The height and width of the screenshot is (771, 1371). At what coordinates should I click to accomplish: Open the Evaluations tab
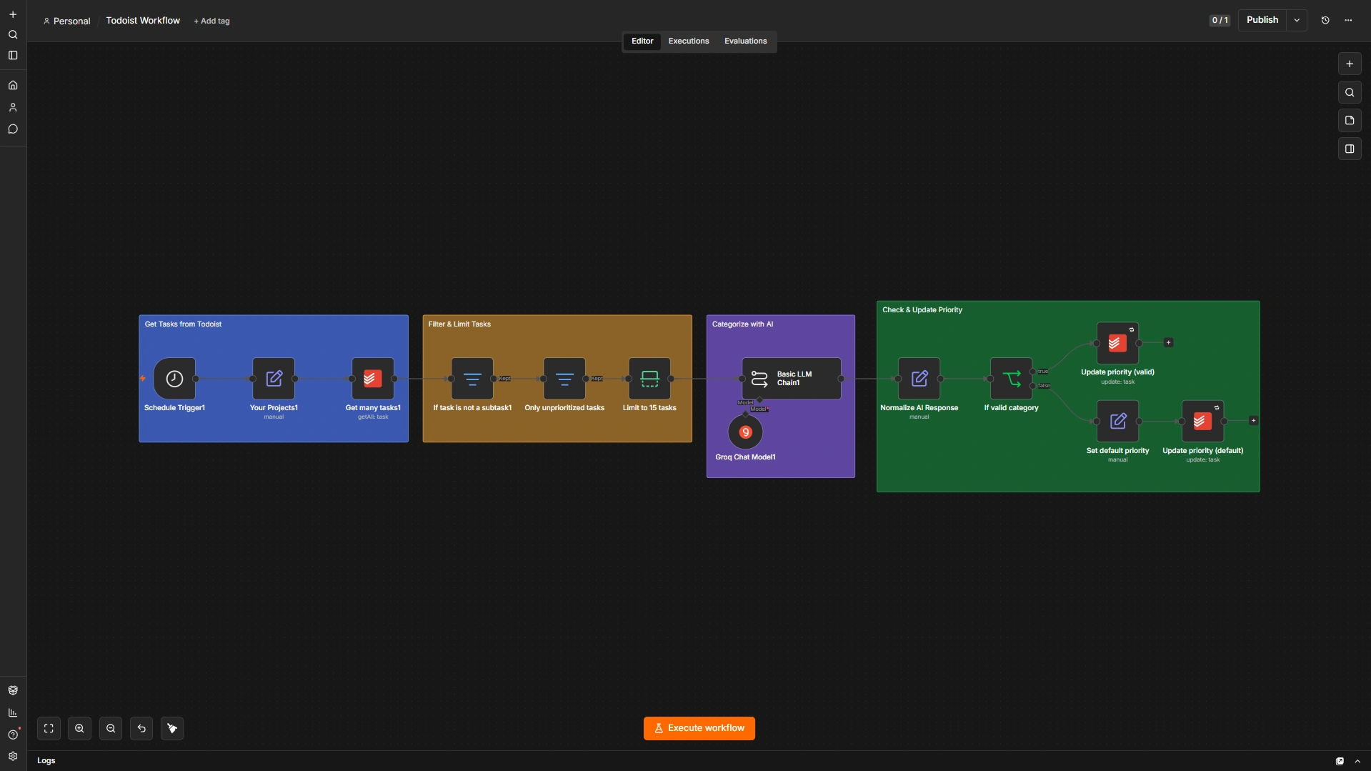tap(745, 41)
